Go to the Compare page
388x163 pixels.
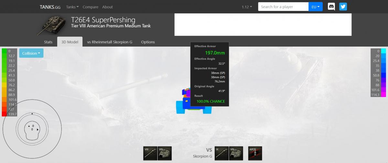coord(91,7)
